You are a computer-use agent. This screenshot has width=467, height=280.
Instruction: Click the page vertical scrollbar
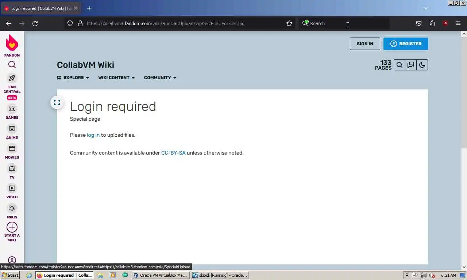(x=464, y=92)
